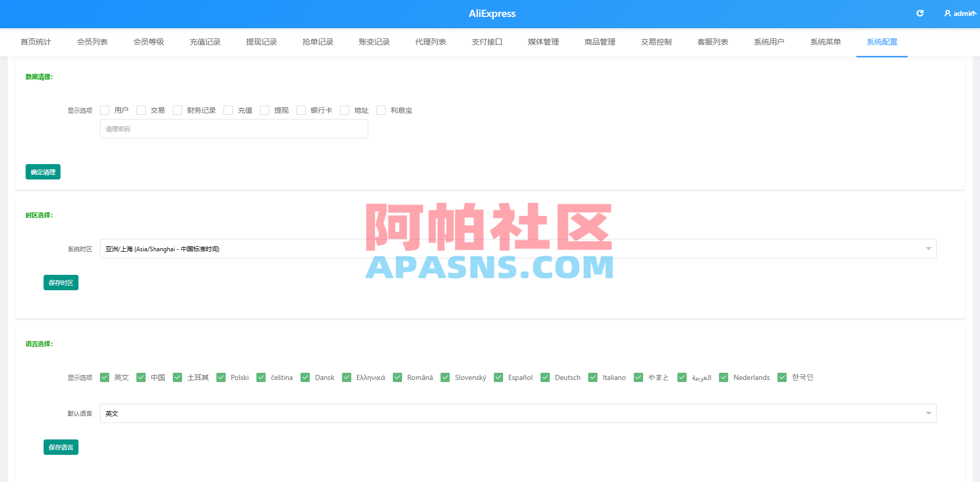Open the 系统时区 timezone dropdown
This screenshot has height=482, width=980.
pyautogui.click(x=518, y=249)
